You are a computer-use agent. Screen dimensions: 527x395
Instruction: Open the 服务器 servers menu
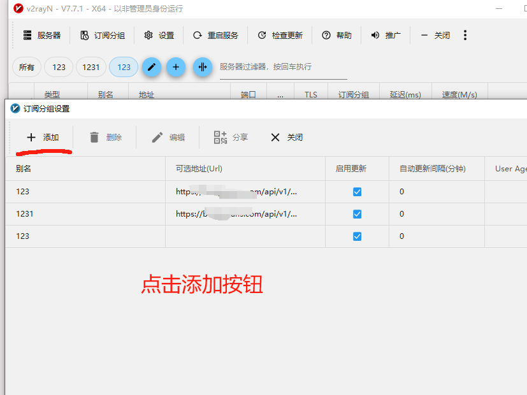[x=42, y=36]
